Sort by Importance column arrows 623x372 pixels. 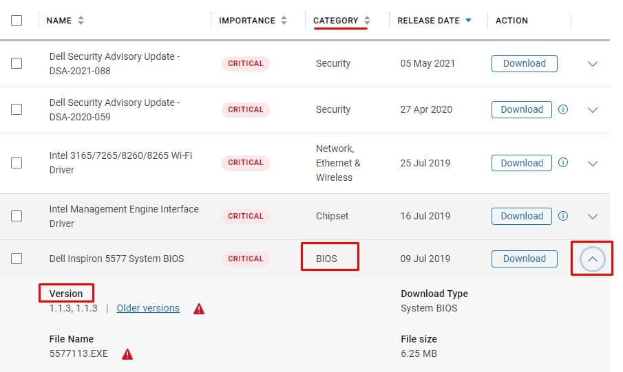284,21
